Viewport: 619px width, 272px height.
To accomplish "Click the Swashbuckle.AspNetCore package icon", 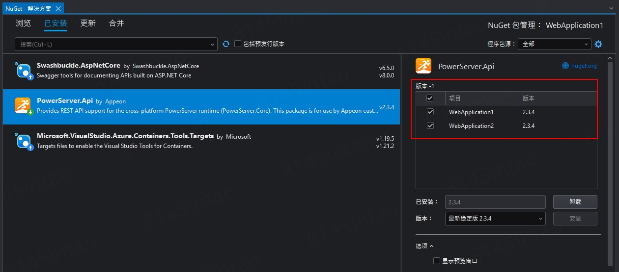I will pyautogui.click(x=24, y=71).
